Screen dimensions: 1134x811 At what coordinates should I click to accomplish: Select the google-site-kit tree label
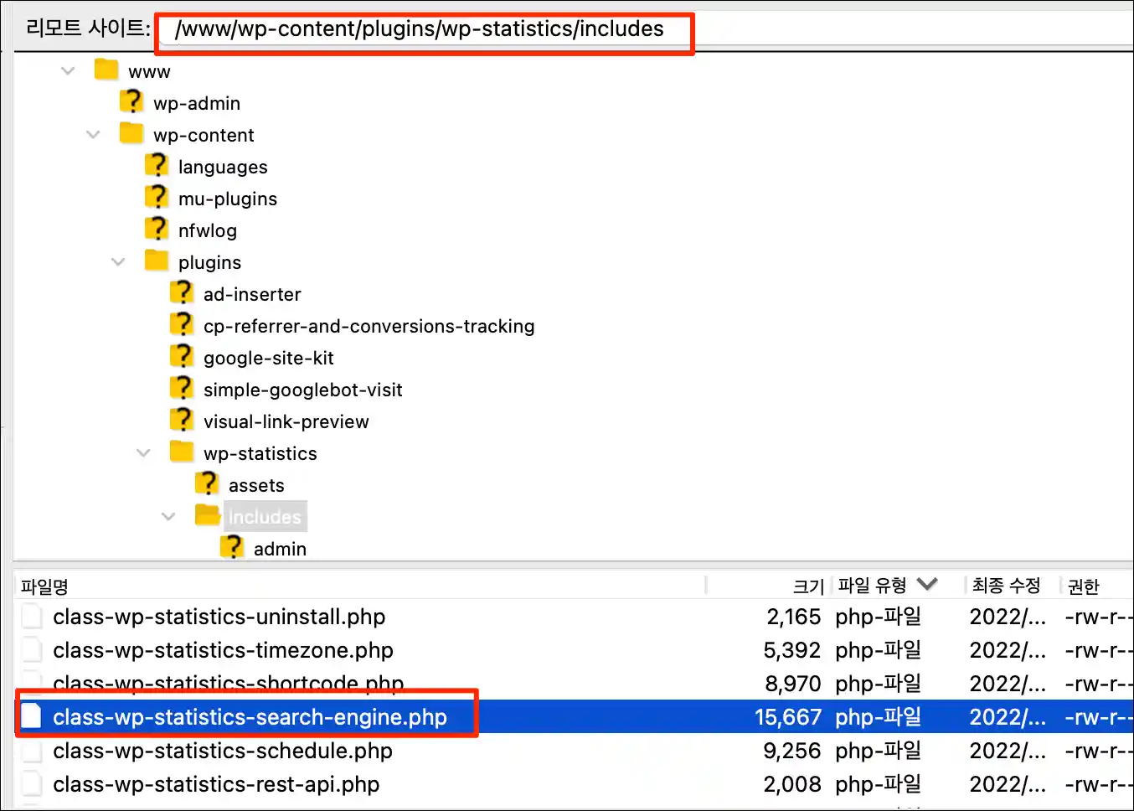(x=268, y=359)
